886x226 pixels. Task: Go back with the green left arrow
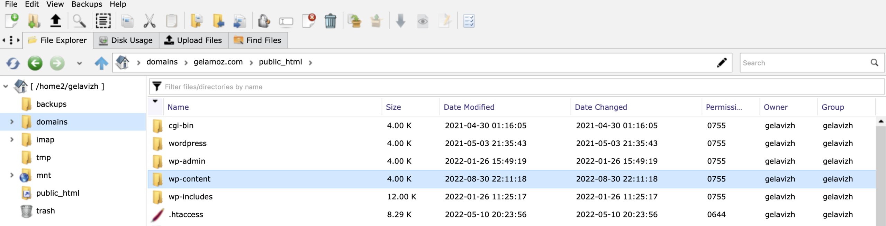pos(35,63)
